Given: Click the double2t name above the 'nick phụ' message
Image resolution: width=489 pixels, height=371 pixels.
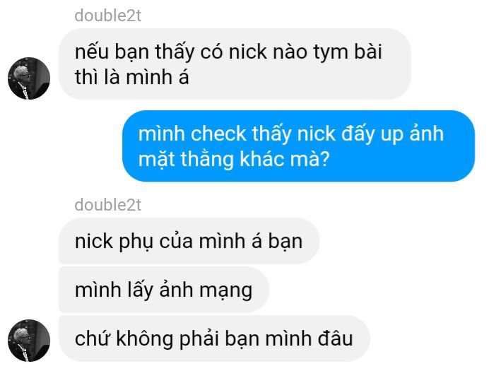Looking at the screenshot, I should point(108,205).
